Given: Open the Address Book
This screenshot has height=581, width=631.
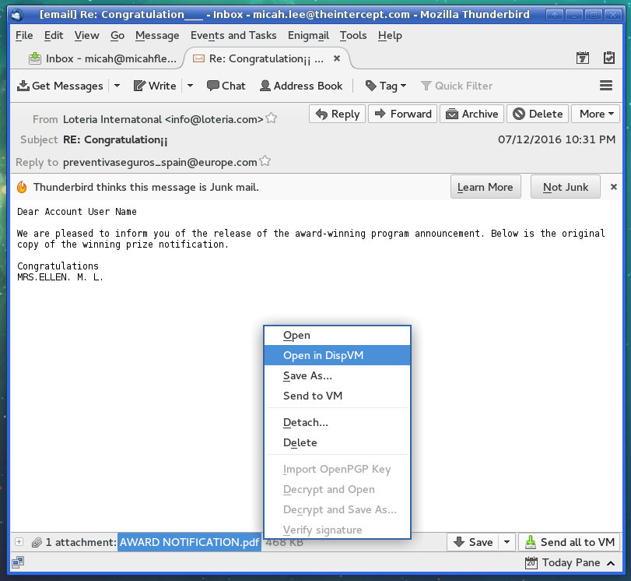Looking at the screenshot, I should point(301,86).
